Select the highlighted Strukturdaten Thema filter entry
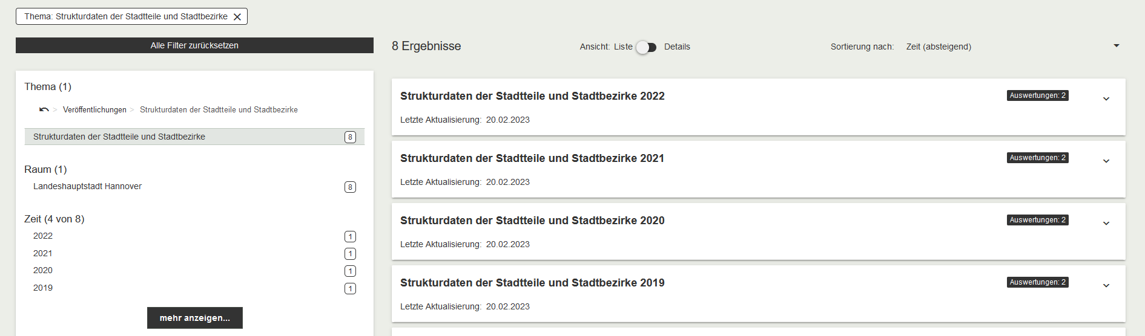1145x336 pixels. [119, 137]
